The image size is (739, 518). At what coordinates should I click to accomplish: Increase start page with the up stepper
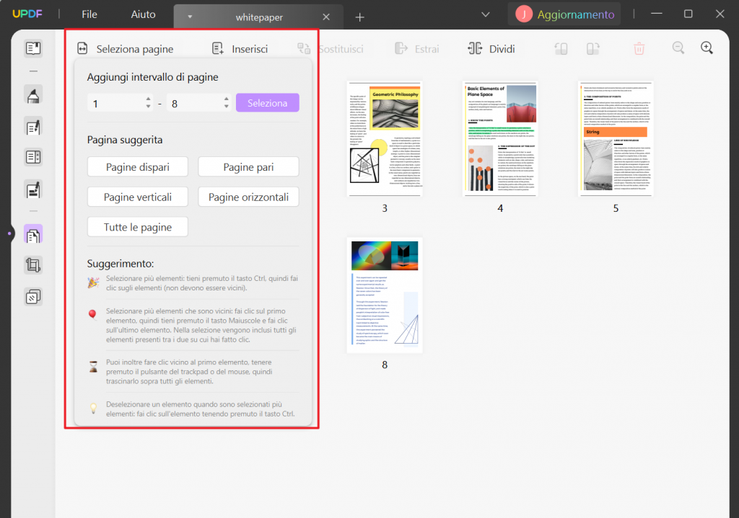[x=148, y=99]
